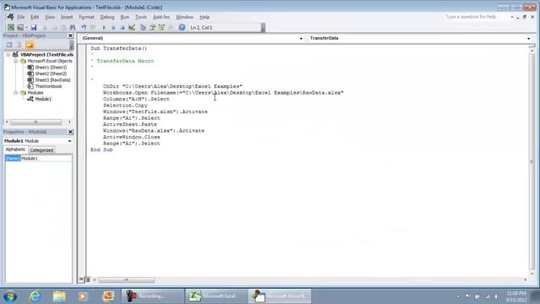Switch to the Categorized tab
The image size is (540, 304).
(41, 150)
